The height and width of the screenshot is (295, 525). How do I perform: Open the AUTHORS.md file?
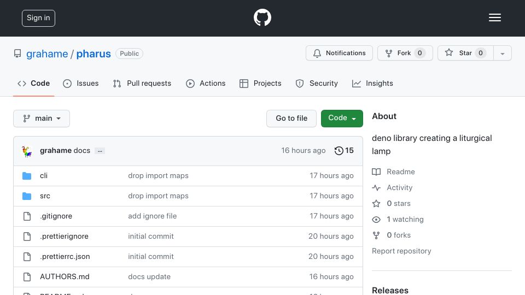click(x=65, y=276)
